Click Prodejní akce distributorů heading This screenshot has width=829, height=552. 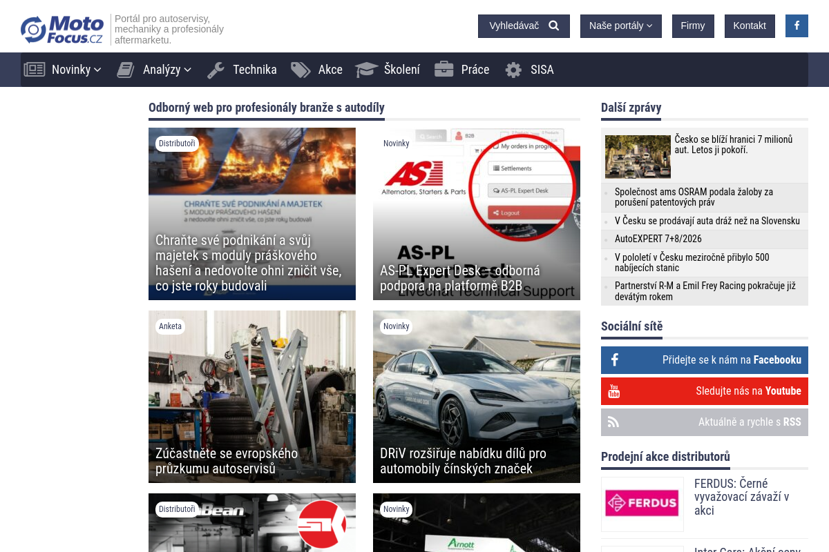665,456
